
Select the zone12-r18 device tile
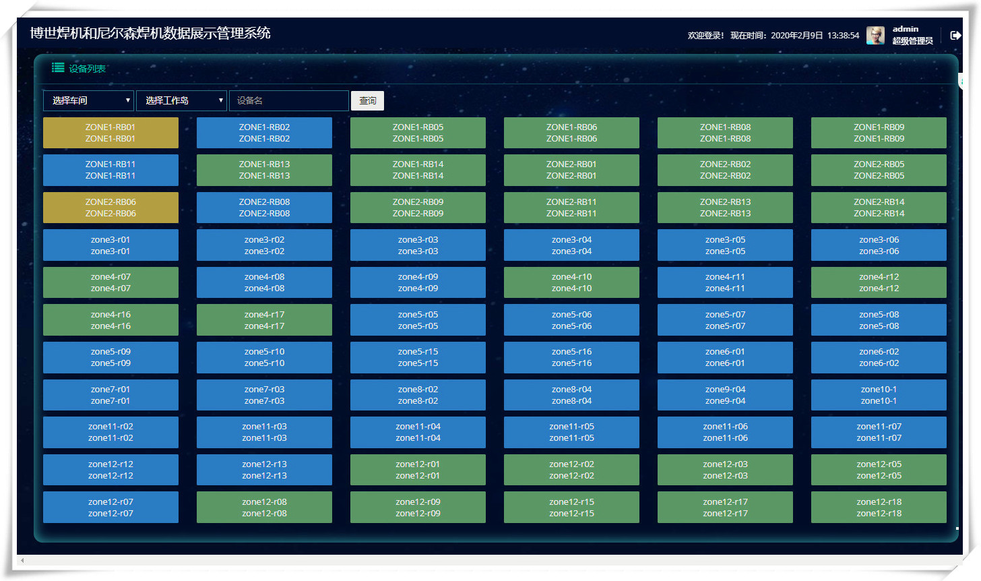(x=879, y=508)
